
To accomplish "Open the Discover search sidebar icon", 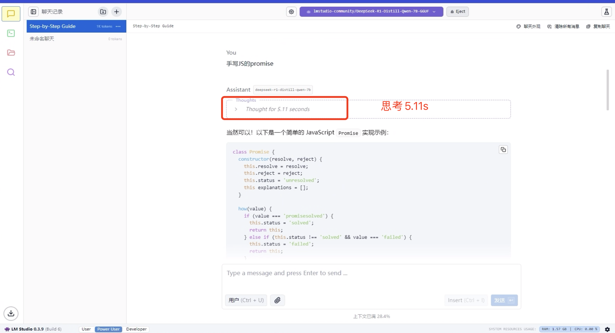I will pyautogui.click(x=11, y=72).
